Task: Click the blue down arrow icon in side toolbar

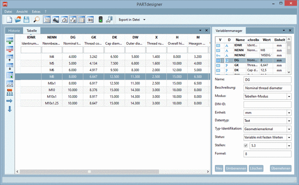Action: [x=10, y=109]
